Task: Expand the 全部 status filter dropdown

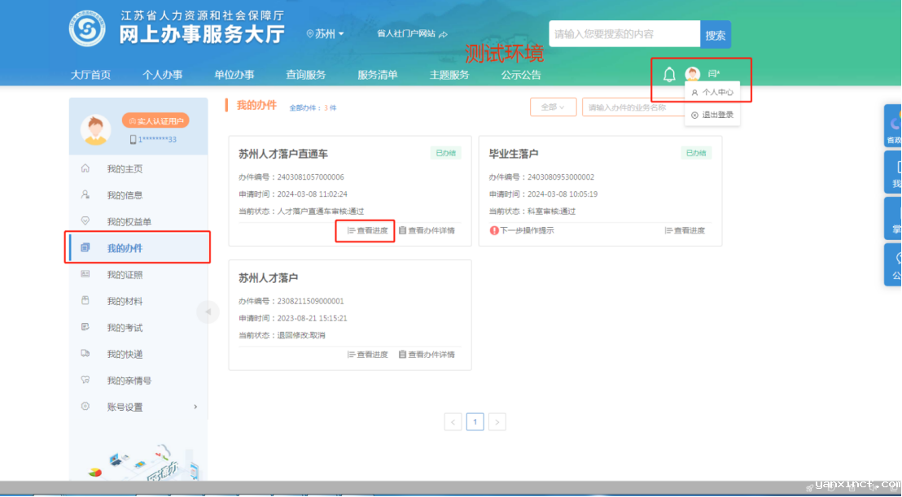Action: pyautogui.click(x=553, y=107)
